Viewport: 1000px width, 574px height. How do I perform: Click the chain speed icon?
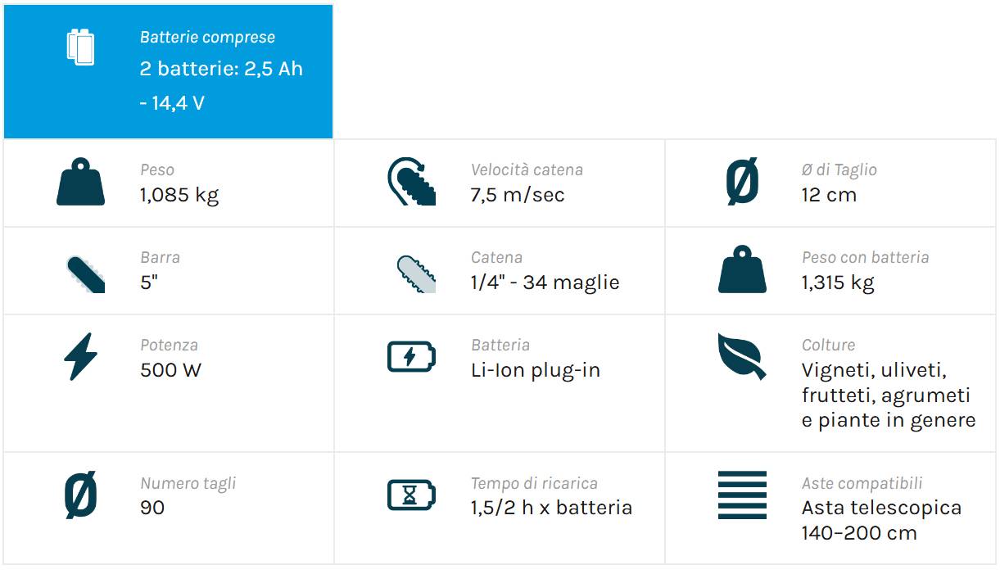point(411,182)
